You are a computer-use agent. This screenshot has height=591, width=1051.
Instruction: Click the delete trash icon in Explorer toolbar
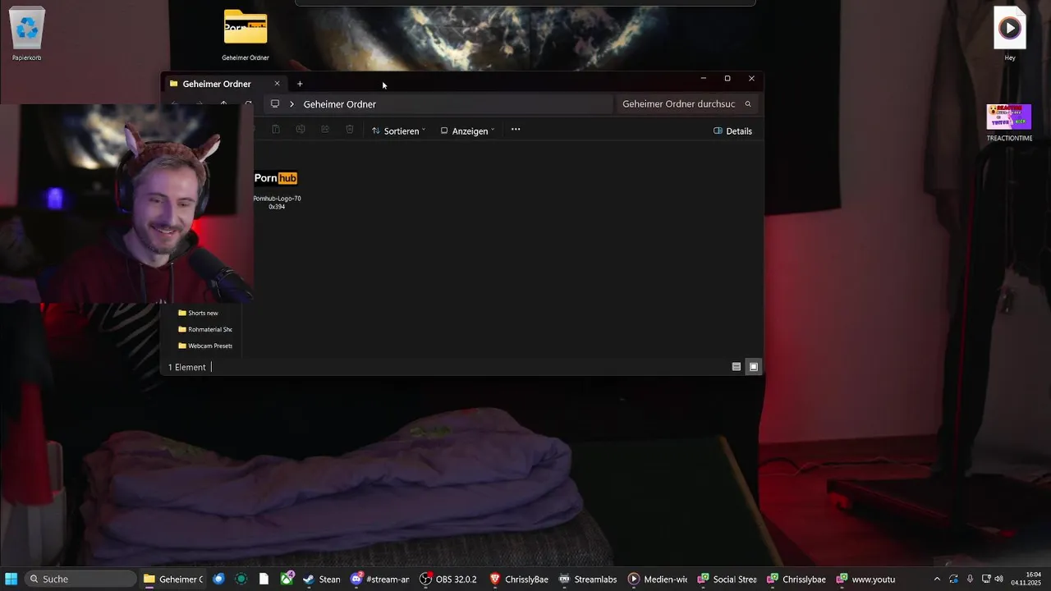[350, 130]
